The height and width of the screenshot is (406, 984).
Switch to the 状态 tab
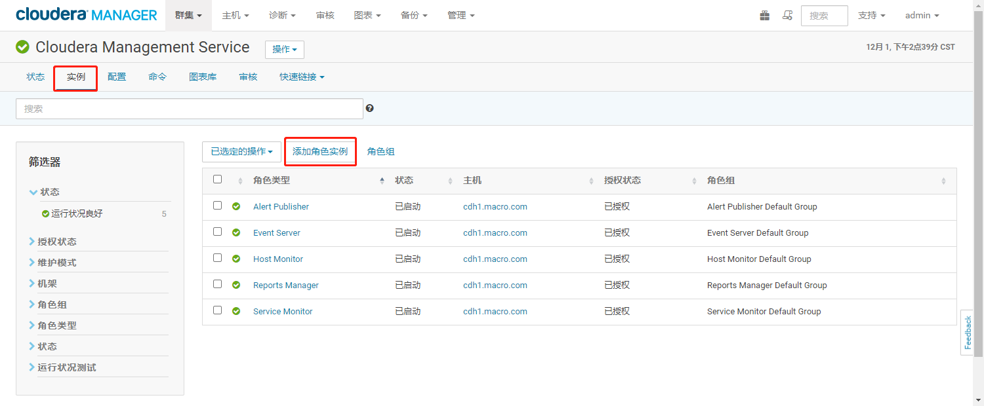(x=35, y=77)
